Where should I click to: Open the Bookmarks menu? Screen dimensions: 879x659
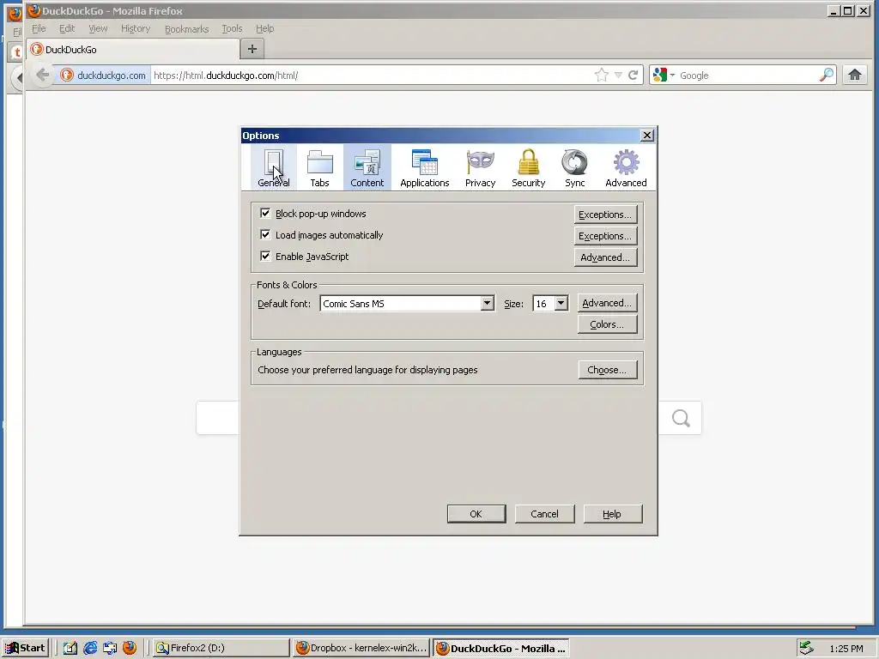click(x=186, y=28)
